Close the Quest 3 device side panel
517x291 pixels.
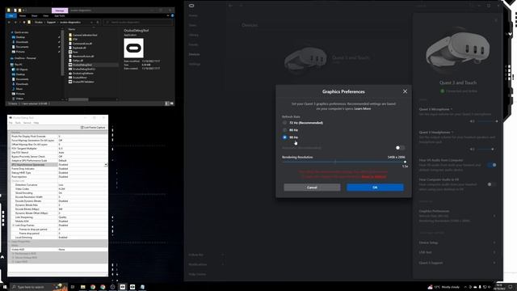pyautogui.click(x=496, y=20)
